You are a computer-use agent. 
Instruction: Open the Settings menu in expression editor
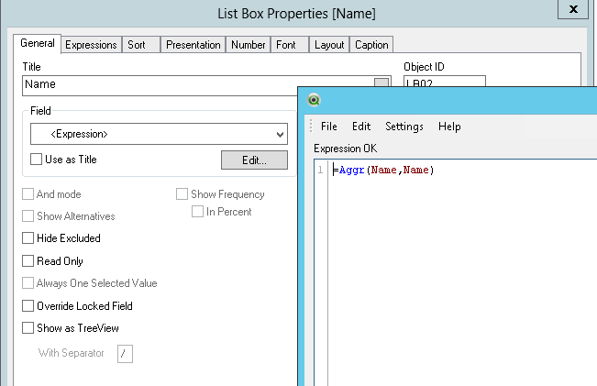pos(404,127)
